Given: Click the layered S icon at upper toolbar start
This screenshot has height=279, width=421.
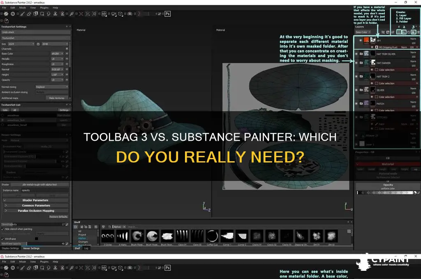Looking at the screenshot, I should coord(6,14).
